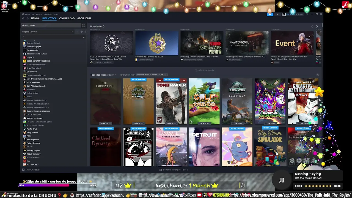Select DON'T SCREAM TOGETHER in the list

point(38,61)
